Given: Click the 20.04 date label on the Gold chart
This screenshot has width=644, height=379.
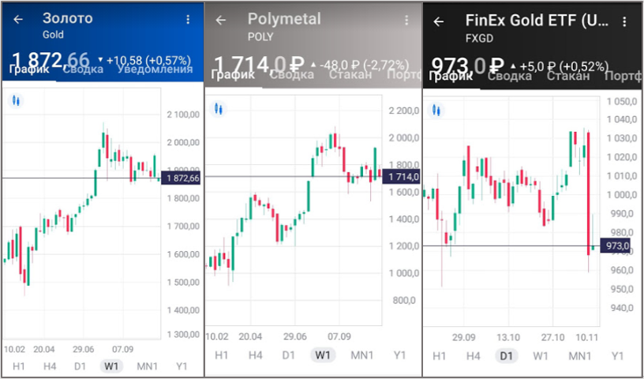Looking at the screenshot, I should (x=44, y=350).
